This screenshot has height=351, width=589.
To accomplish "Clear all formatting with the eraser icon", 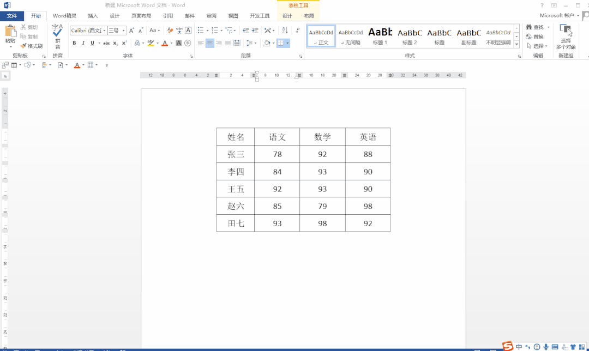I will [x=170, y=31].
